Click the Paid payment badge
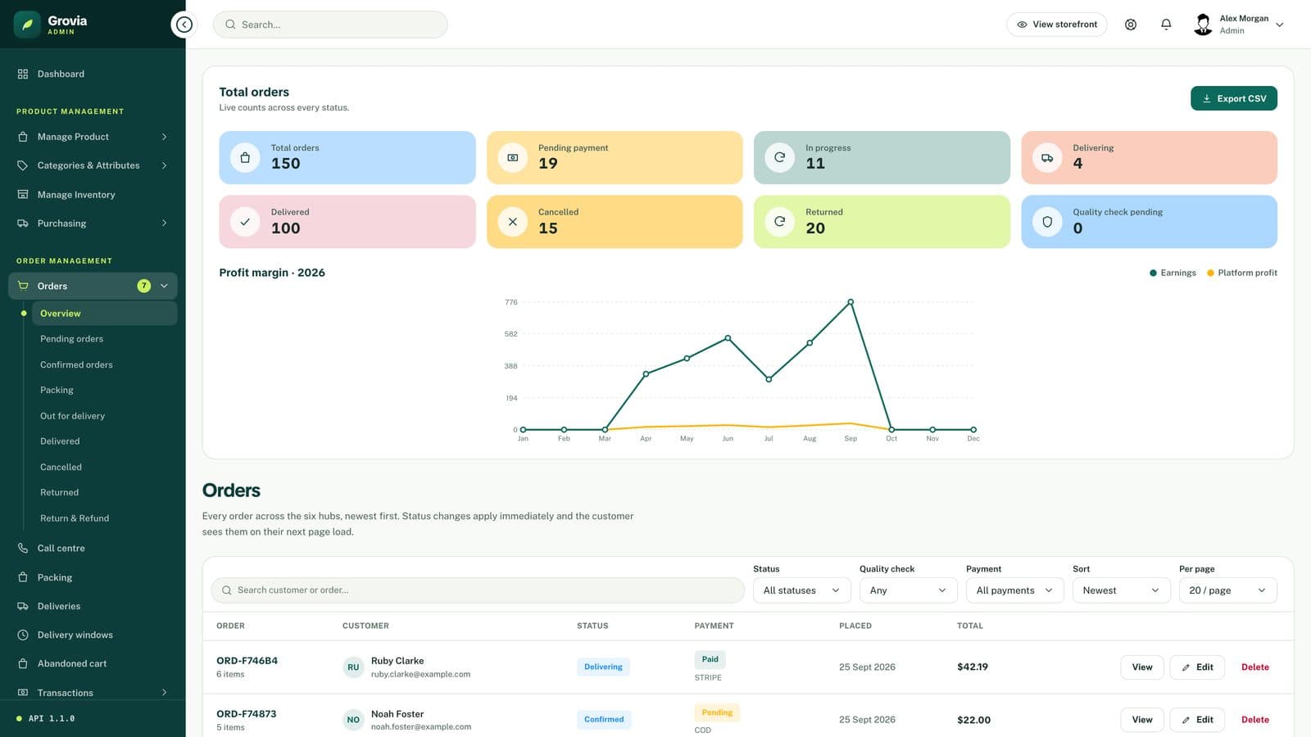The height and width of the screenshot is (737, 1311). [x=710, y=659]
